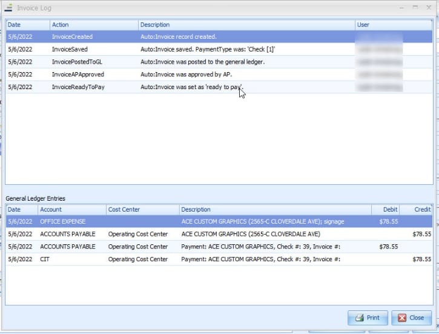Click $78.55 debit in OFFICE EXPENSE row
The height and width of the screenshot is (334, 439).
coord(388,221)
